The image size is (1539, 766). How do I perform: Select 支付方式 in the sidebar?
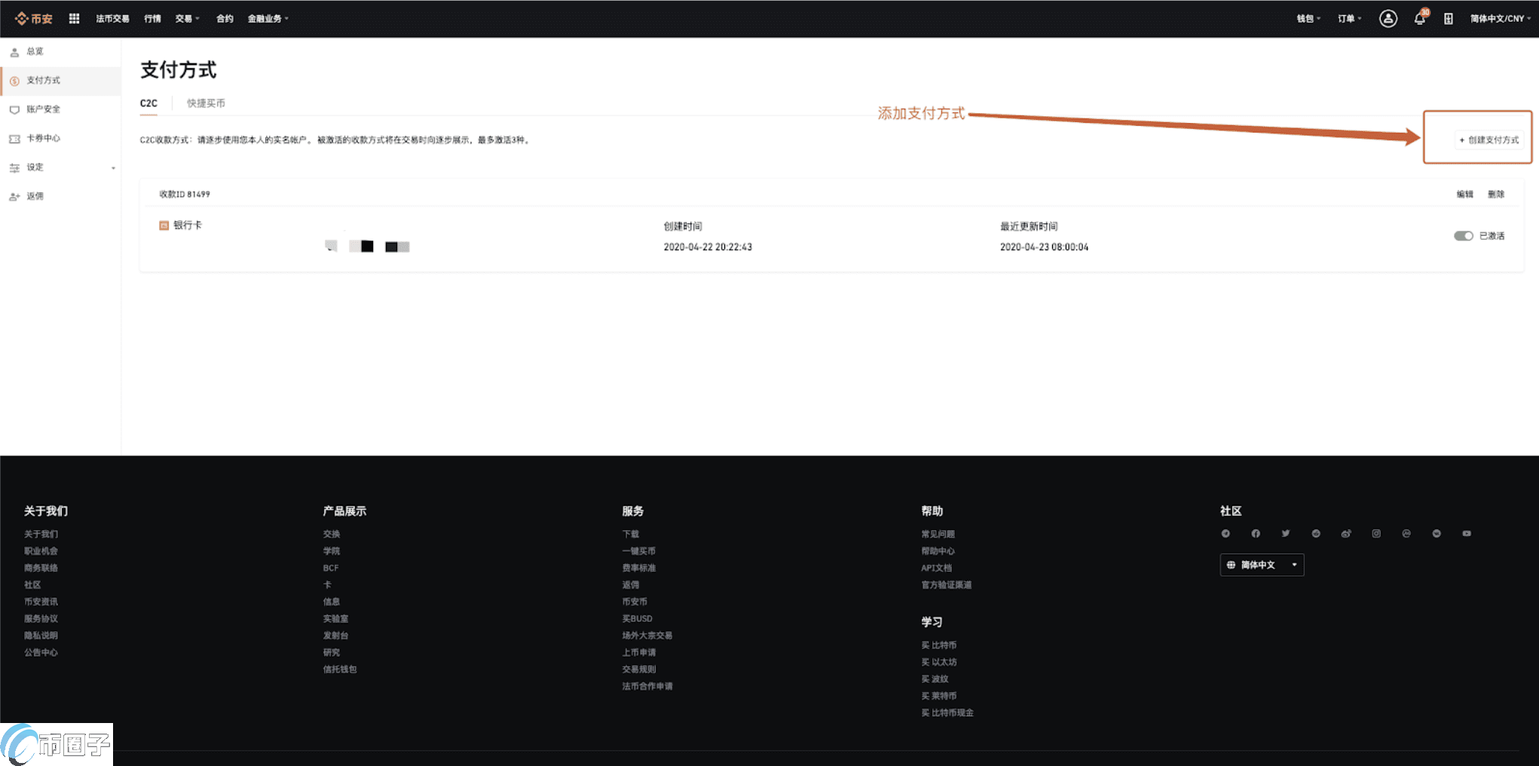coord(61,81)
